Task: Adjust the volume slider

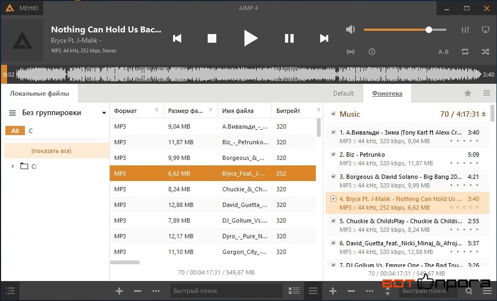Action: [405, 30]
